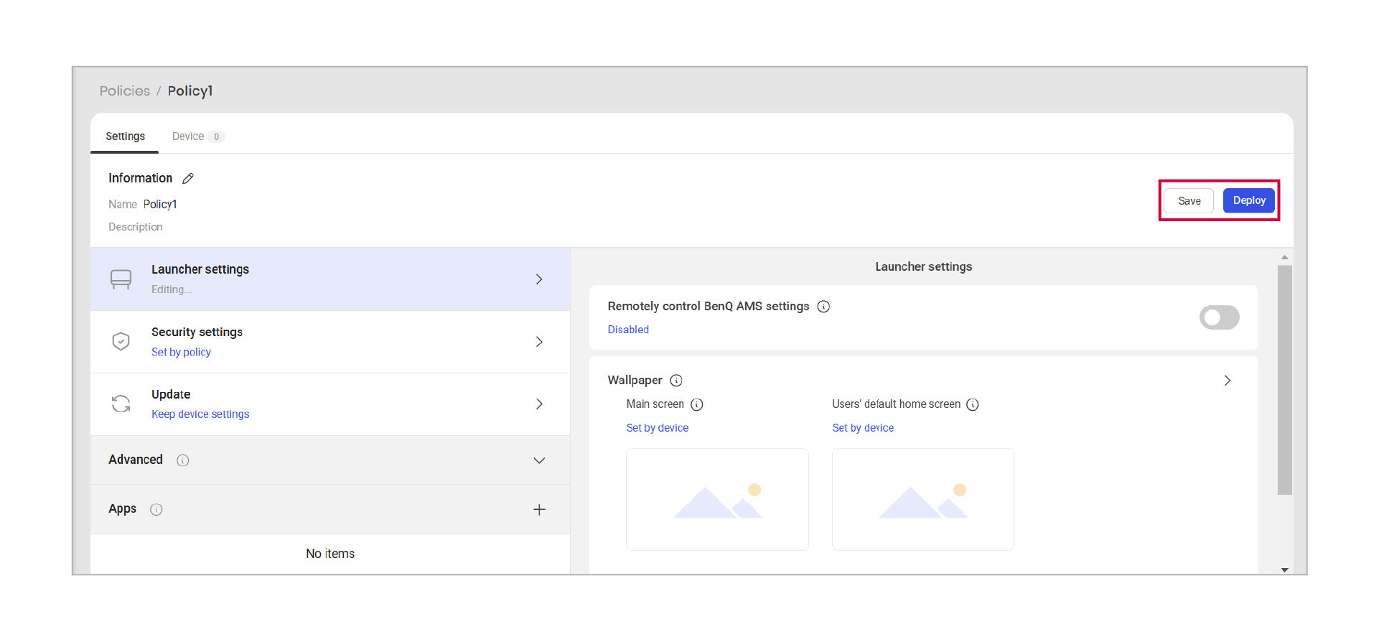Image resolution: width=1379 pixels, height=637 pixels.
Task: Click the info icon next to Advanced
Action: click(183, 460)
